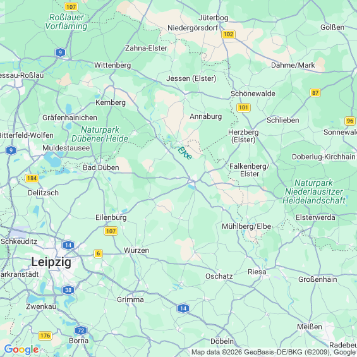
Task: Select the Riesa town label
Action: click(257, 272)
